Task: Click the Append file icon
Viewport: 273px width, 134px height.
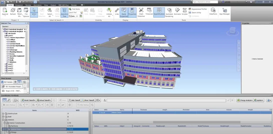Action: tap(5, 12)
